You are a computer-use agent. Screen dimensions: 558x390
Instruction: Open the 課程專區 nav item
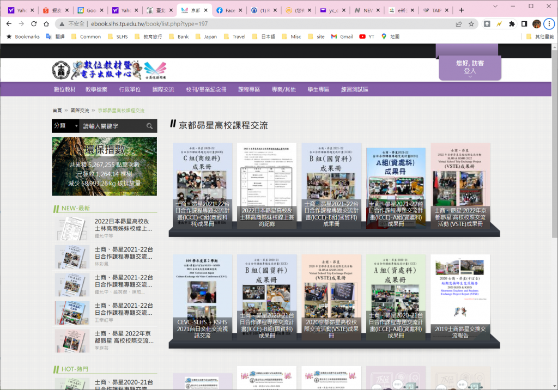click(x=249, y=89)
